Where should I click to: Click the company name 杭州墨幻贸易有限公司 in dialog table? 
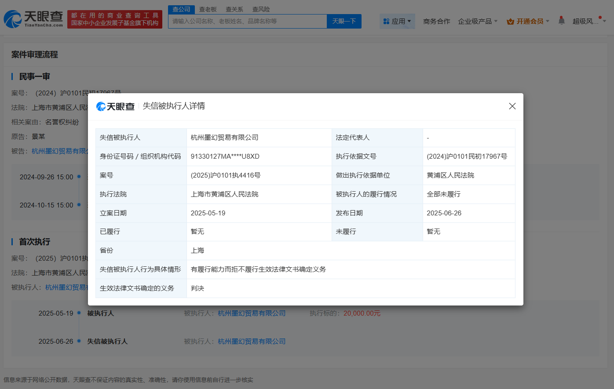224,138
